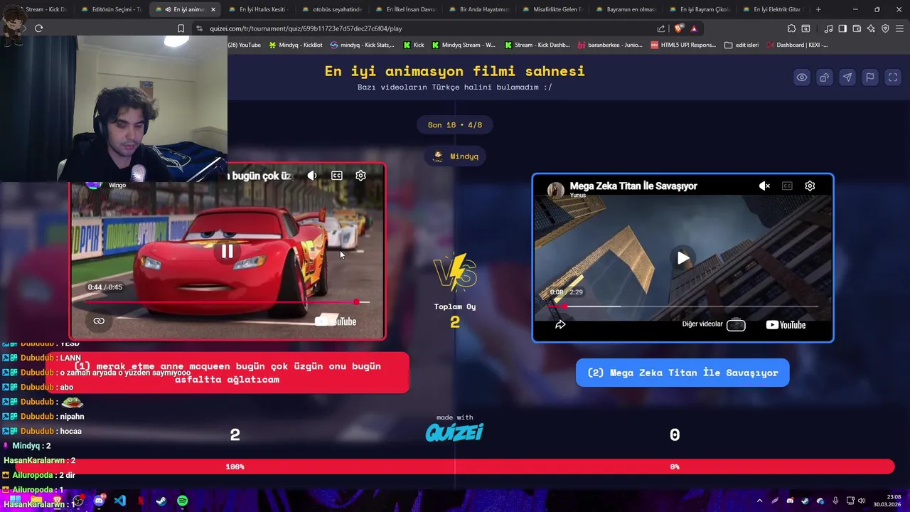The height and width of the screenshot is (512, 910).
Task: Click the flag report icon
Action: (870, 78)
